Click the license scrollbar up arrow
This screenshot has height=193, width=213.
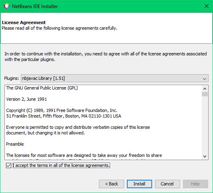205,89
